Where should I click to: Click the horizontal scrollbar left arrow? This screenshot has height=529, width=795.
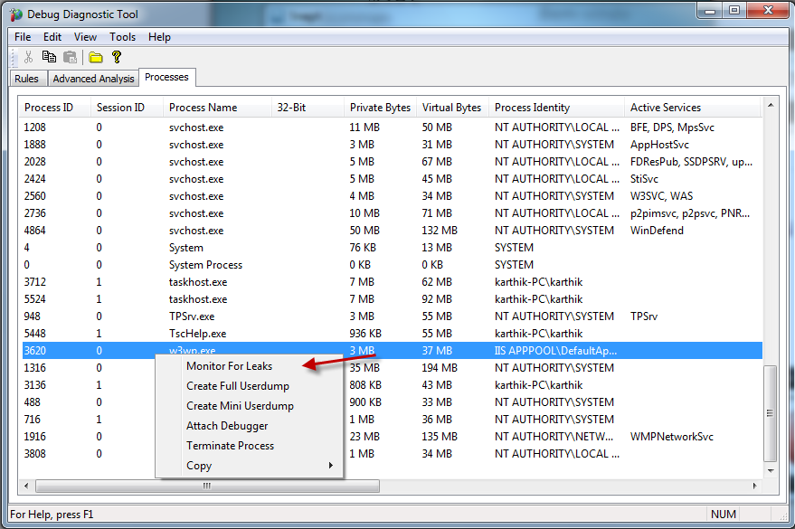pos(26,486)
